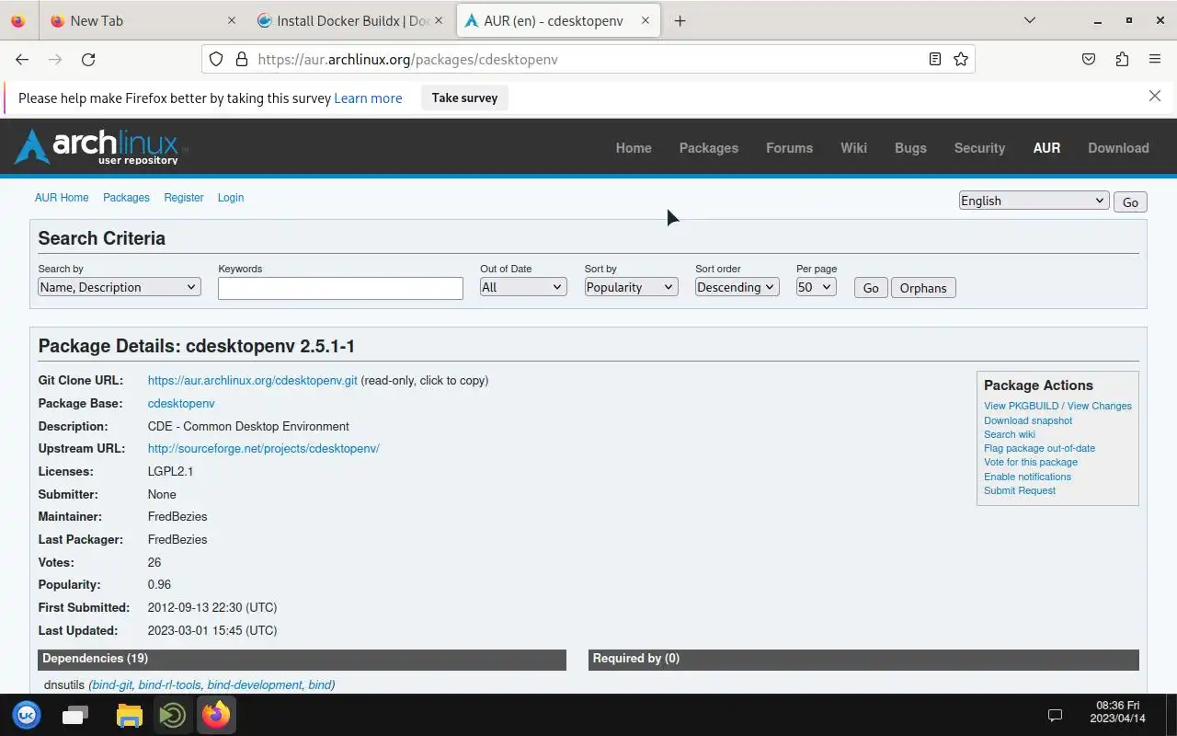1177x736 pixels.
Task: Open Wiki in the top navigation
Action: [x=853, y=147]
